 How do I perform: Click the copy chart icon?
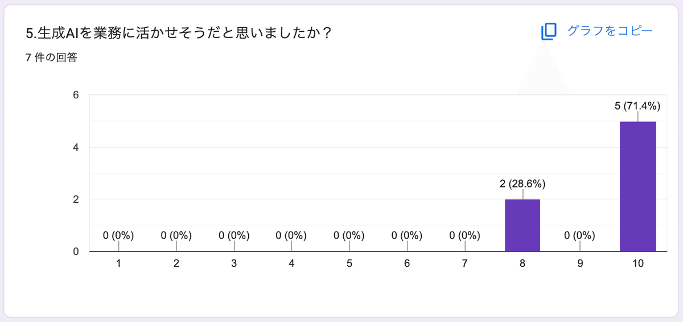[x=548, y=32]
